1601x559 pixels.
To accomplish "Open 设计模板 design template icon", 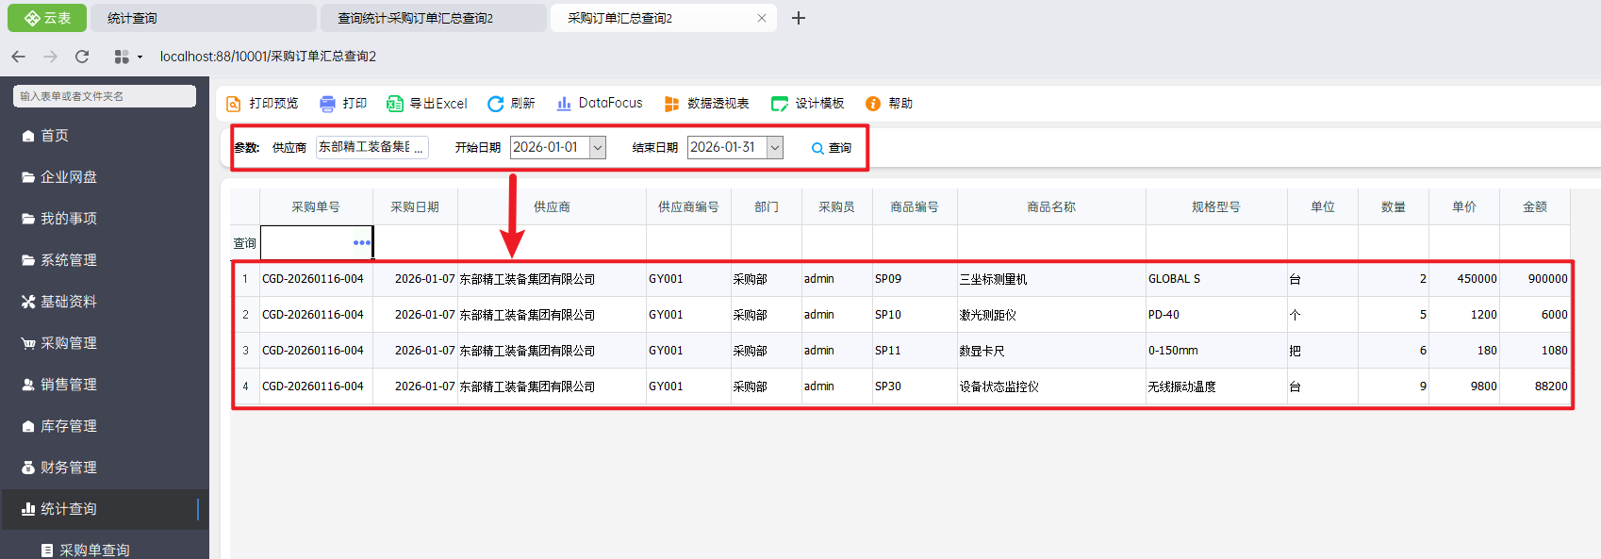I will click(780, 104).
